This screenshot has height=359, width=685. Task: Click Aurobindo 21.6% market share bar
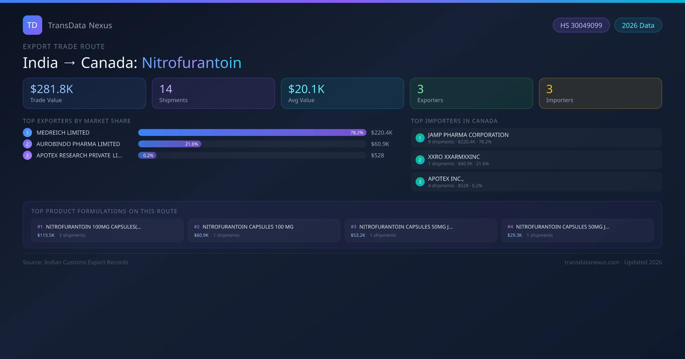pyautogui.click(x=170, y=144)
